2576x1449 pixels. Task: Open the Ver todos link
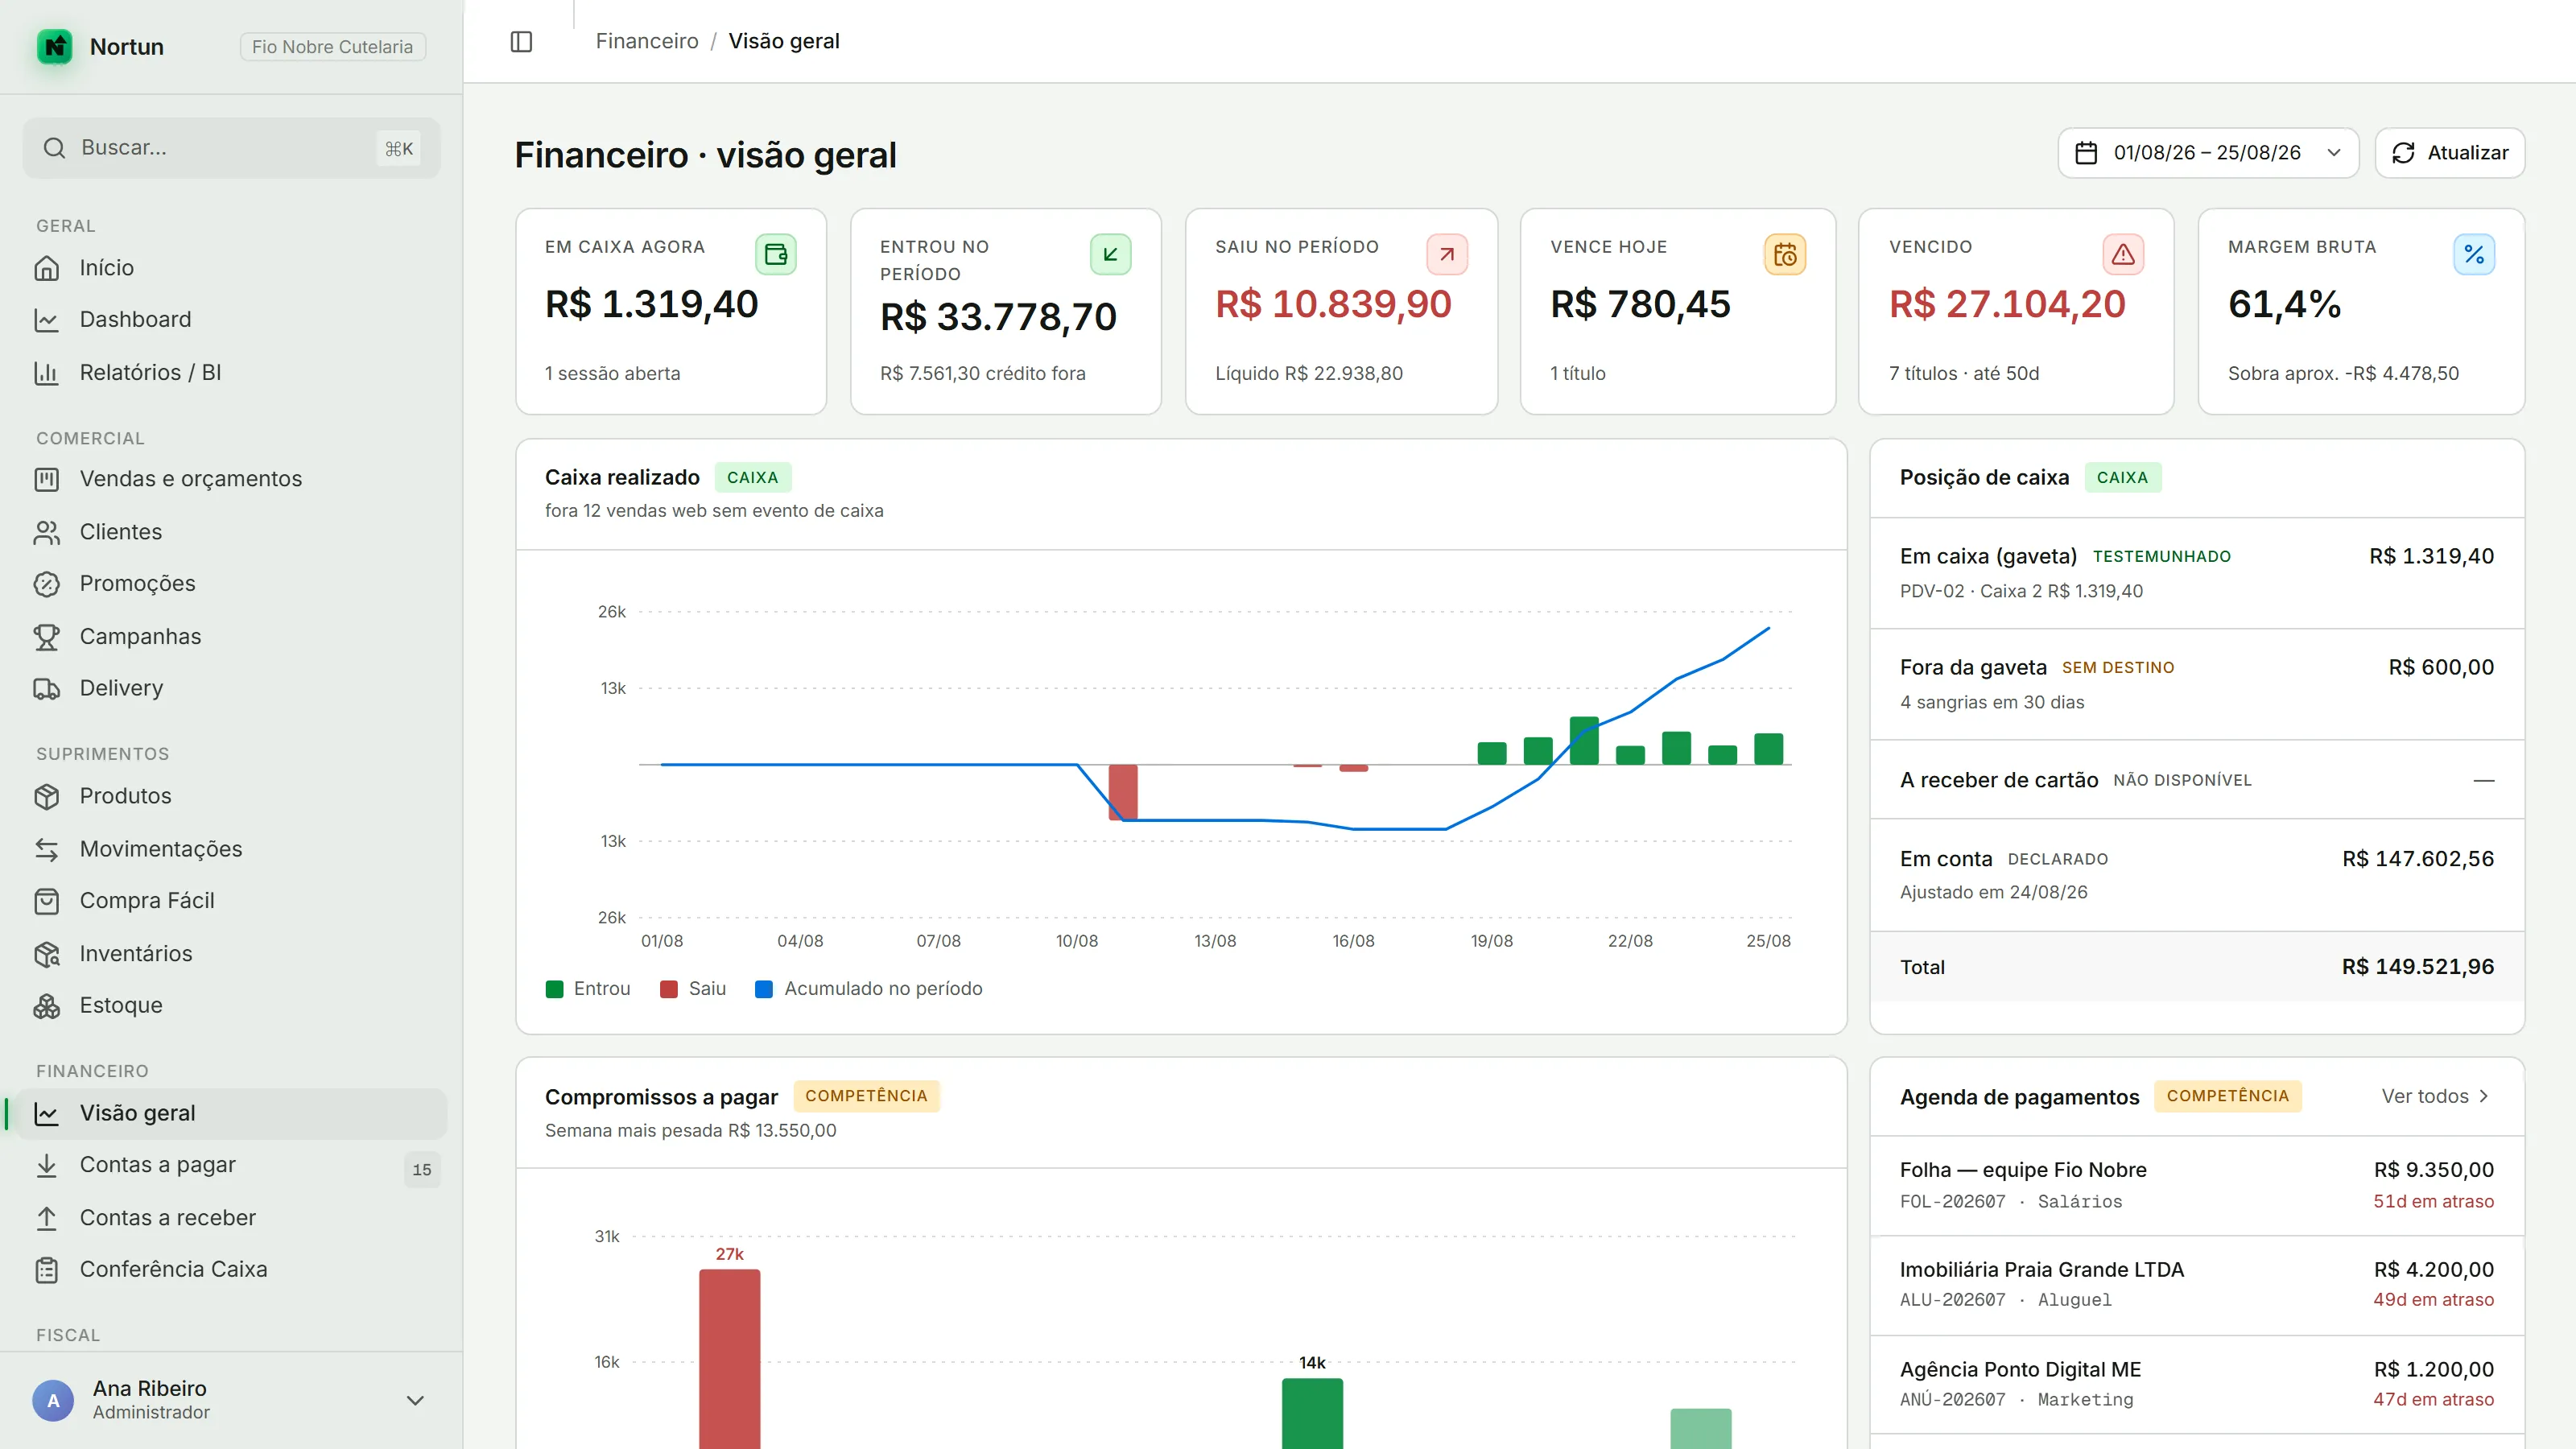tap(2436, 1096)
